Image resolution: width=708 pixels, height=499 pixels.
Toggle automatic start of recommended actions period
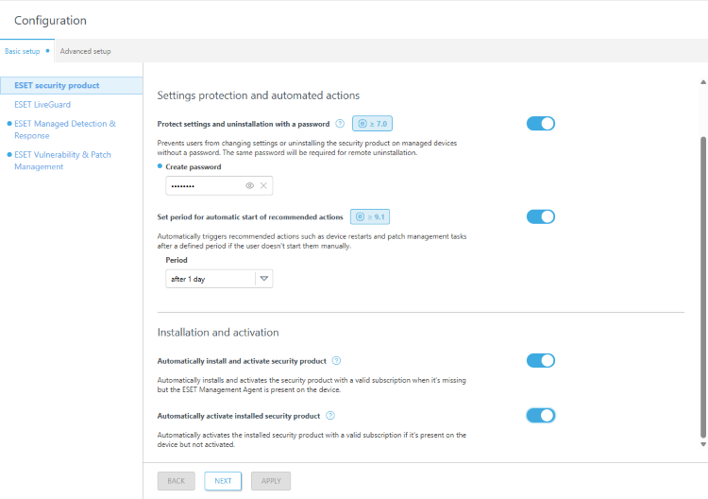coord(541,216)
